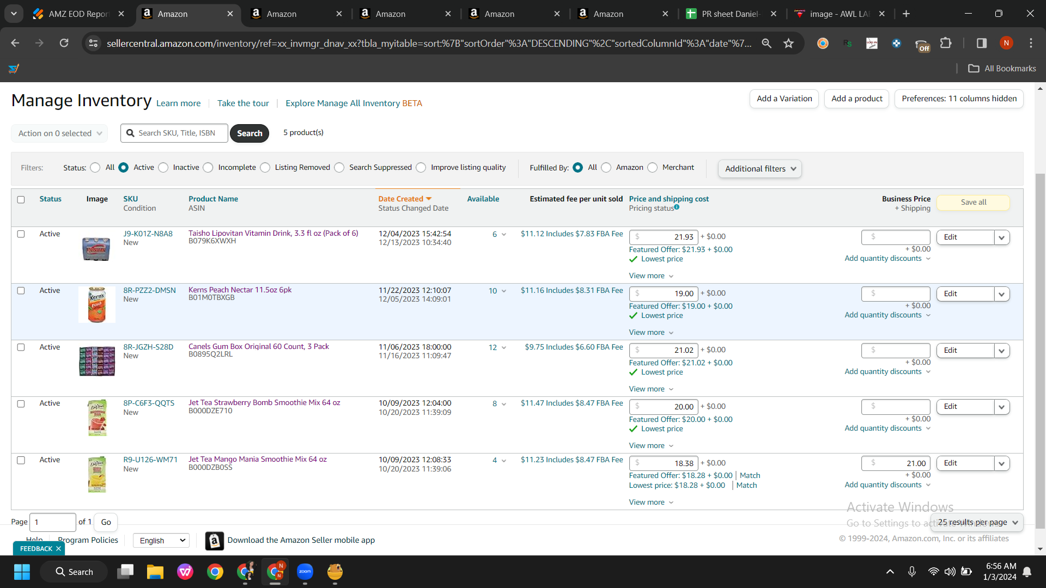Screen dimensions: 1046x588
Task: Open Zoom from the taskbar
Action: pos(305,572)
